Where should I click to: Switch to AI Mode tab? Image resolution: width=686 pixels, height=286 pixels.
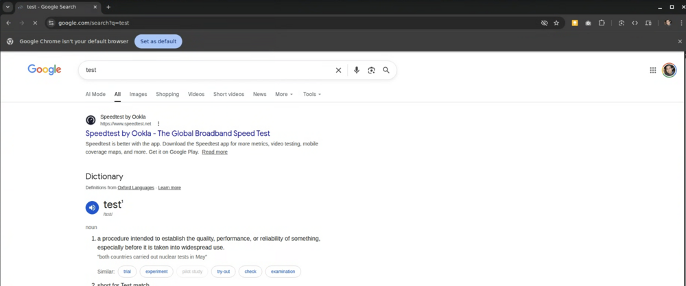[x=95, y=94]
